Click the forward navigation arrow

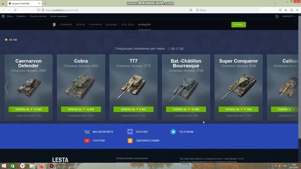pos(9,10)
